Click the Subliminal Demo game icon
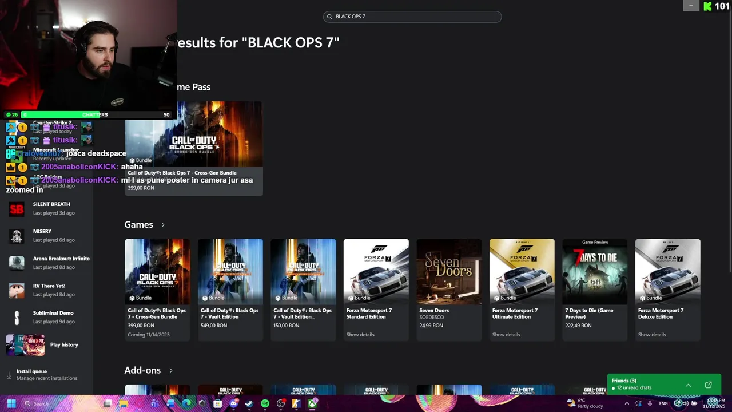 pyautogui.click(x=17, y=318)
